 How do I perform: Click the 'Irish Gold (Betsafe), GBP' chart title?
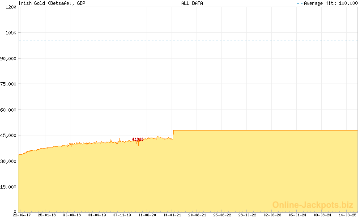point(51,3)
